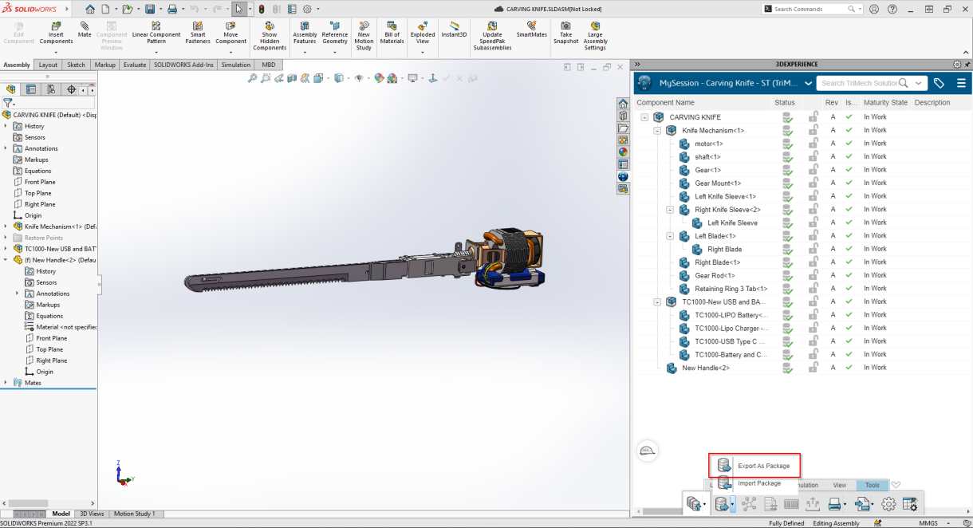973x528 pixels.
Task: Open the Motion Study 1 bottom tab
Action: (134, 514)
